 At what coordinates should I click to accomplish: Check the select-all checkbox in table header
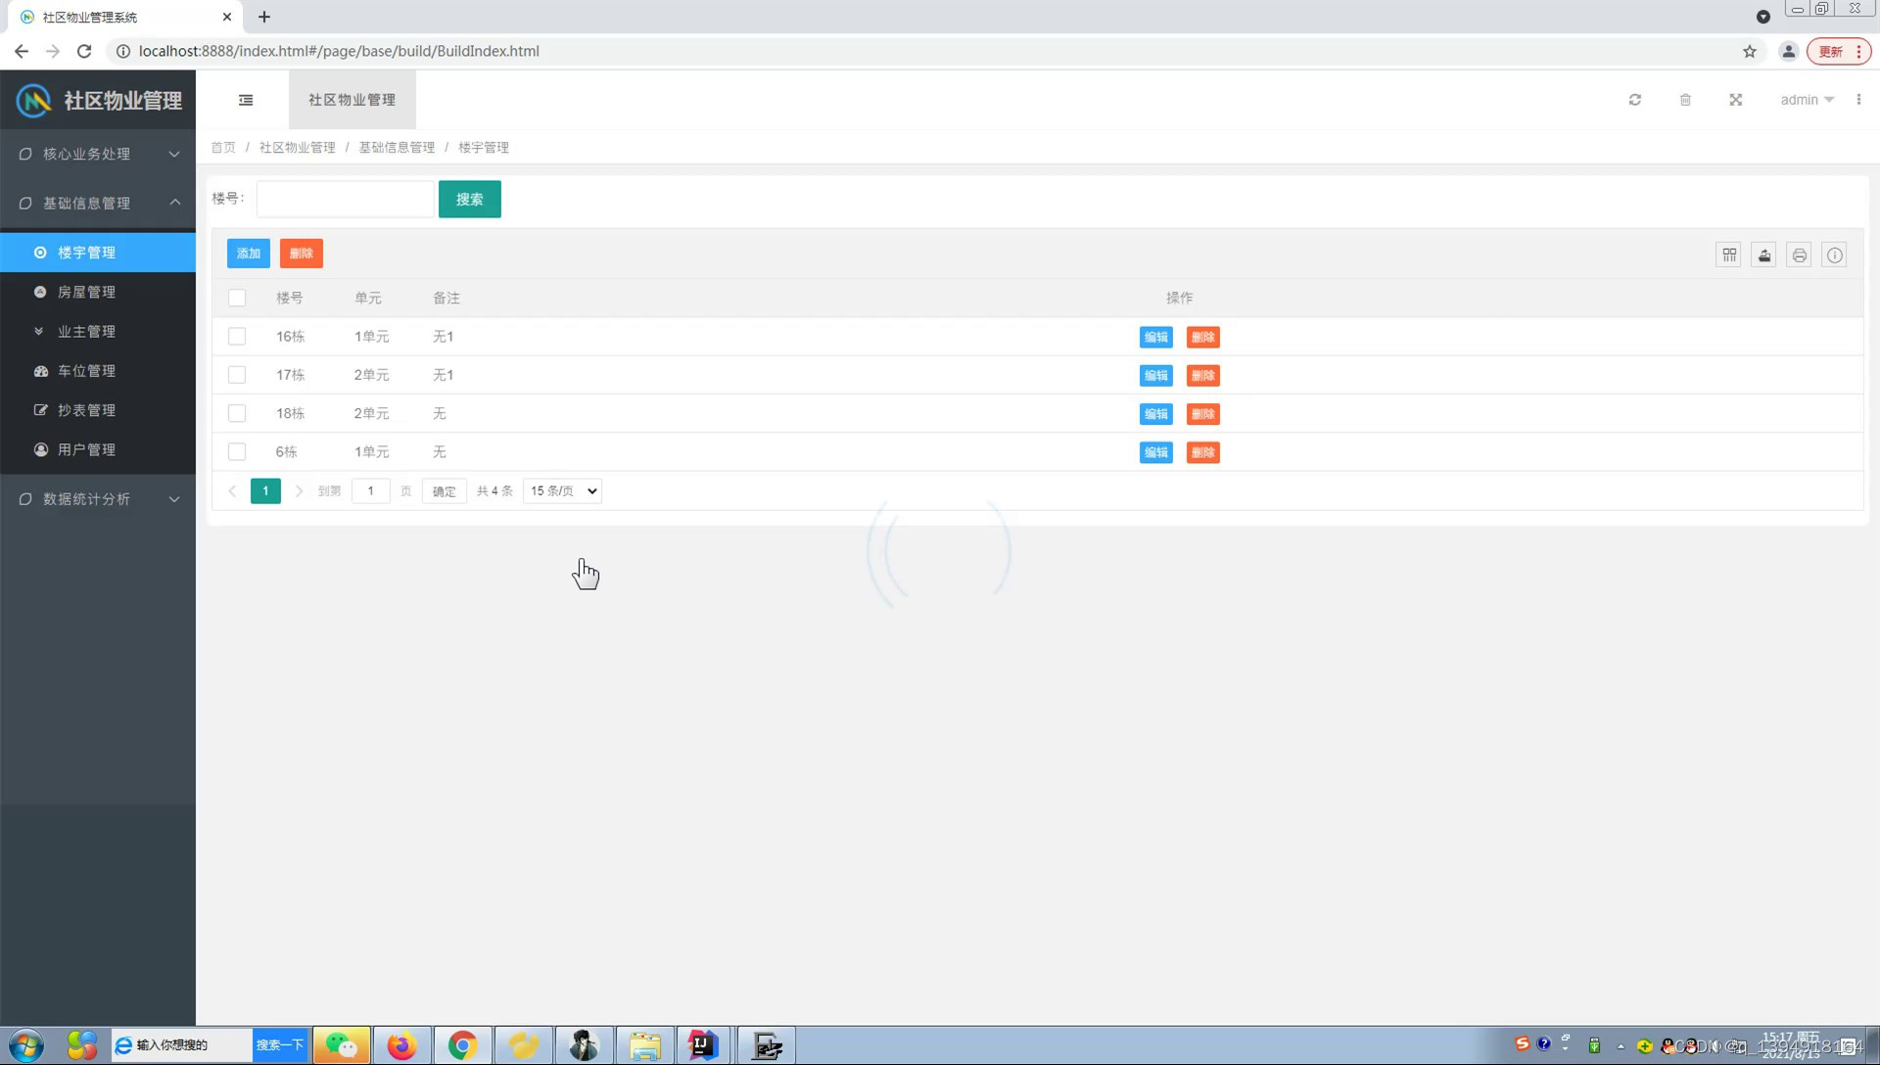point(237,298)
